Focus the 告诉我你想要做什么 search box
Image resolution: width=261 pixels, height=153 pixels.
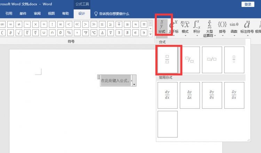[112, 14]
